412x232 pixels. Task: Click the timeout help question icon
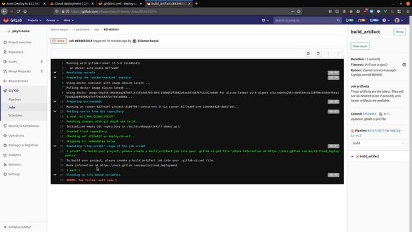[404, 64]
